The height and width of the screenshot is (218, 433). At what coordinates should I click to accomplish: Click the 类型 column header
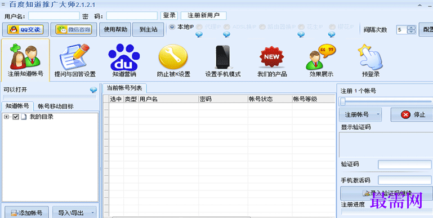(x=131, y=99)
